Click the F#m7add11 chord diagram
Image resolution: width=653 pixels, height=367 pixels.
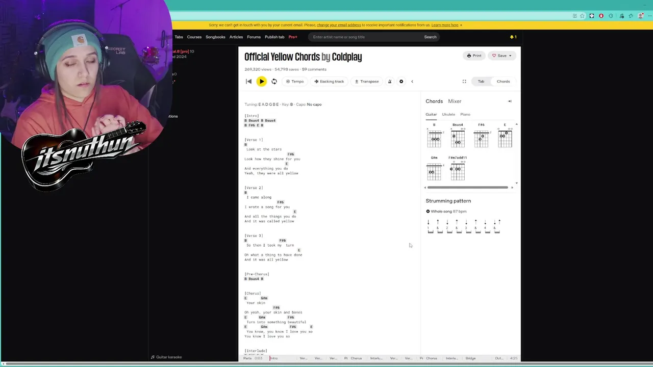pos(458,169)
